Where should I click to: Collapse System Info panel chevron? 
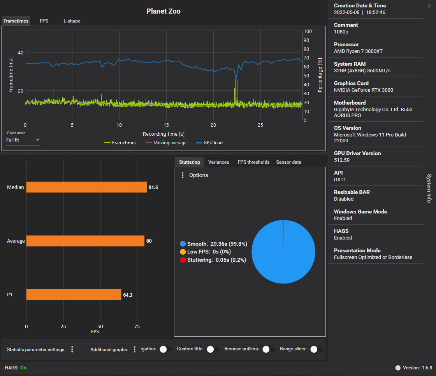429,6
